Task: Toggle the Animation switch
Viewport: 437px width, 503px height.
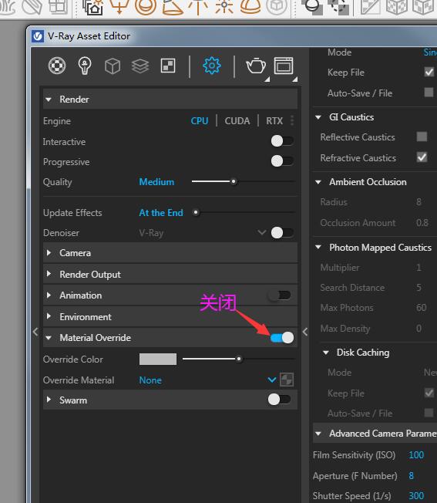Action: (x=279, y=295)
